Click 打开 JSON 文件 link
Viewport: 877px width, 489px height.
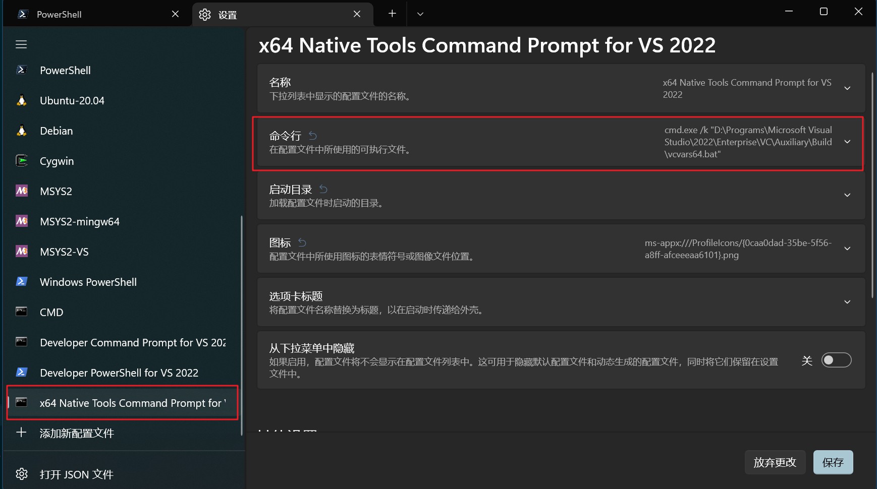pos(122,474)
